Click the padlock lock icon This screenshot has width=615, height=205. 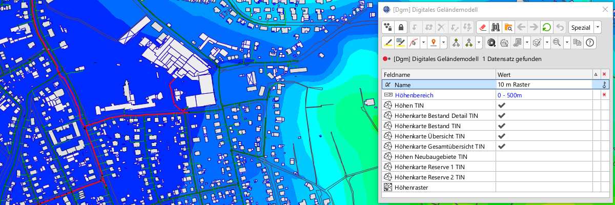[x=401, y=27]
